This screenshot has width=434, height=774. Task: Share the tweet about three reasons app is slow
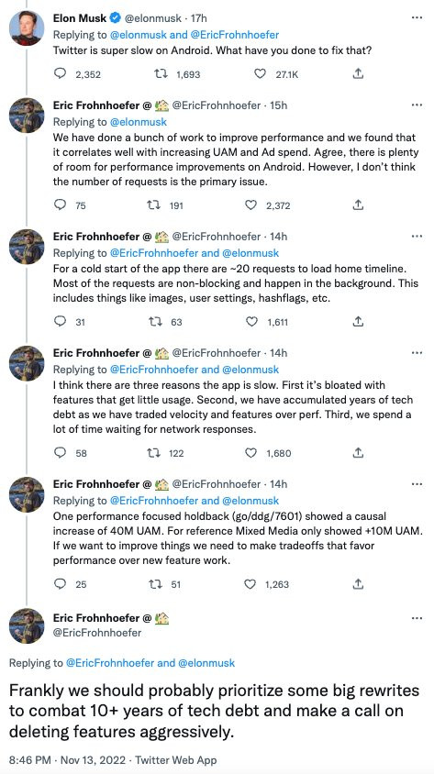point(359,452)
